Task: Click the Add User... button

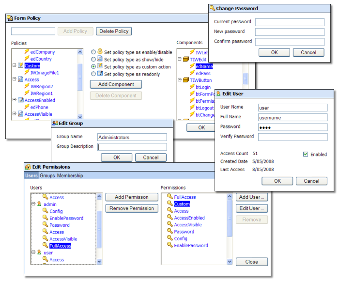Action: point(251,197)
